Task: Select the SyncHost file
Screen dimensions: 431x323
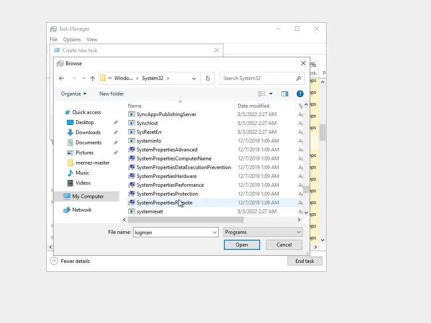Action: tap(147, 123)
